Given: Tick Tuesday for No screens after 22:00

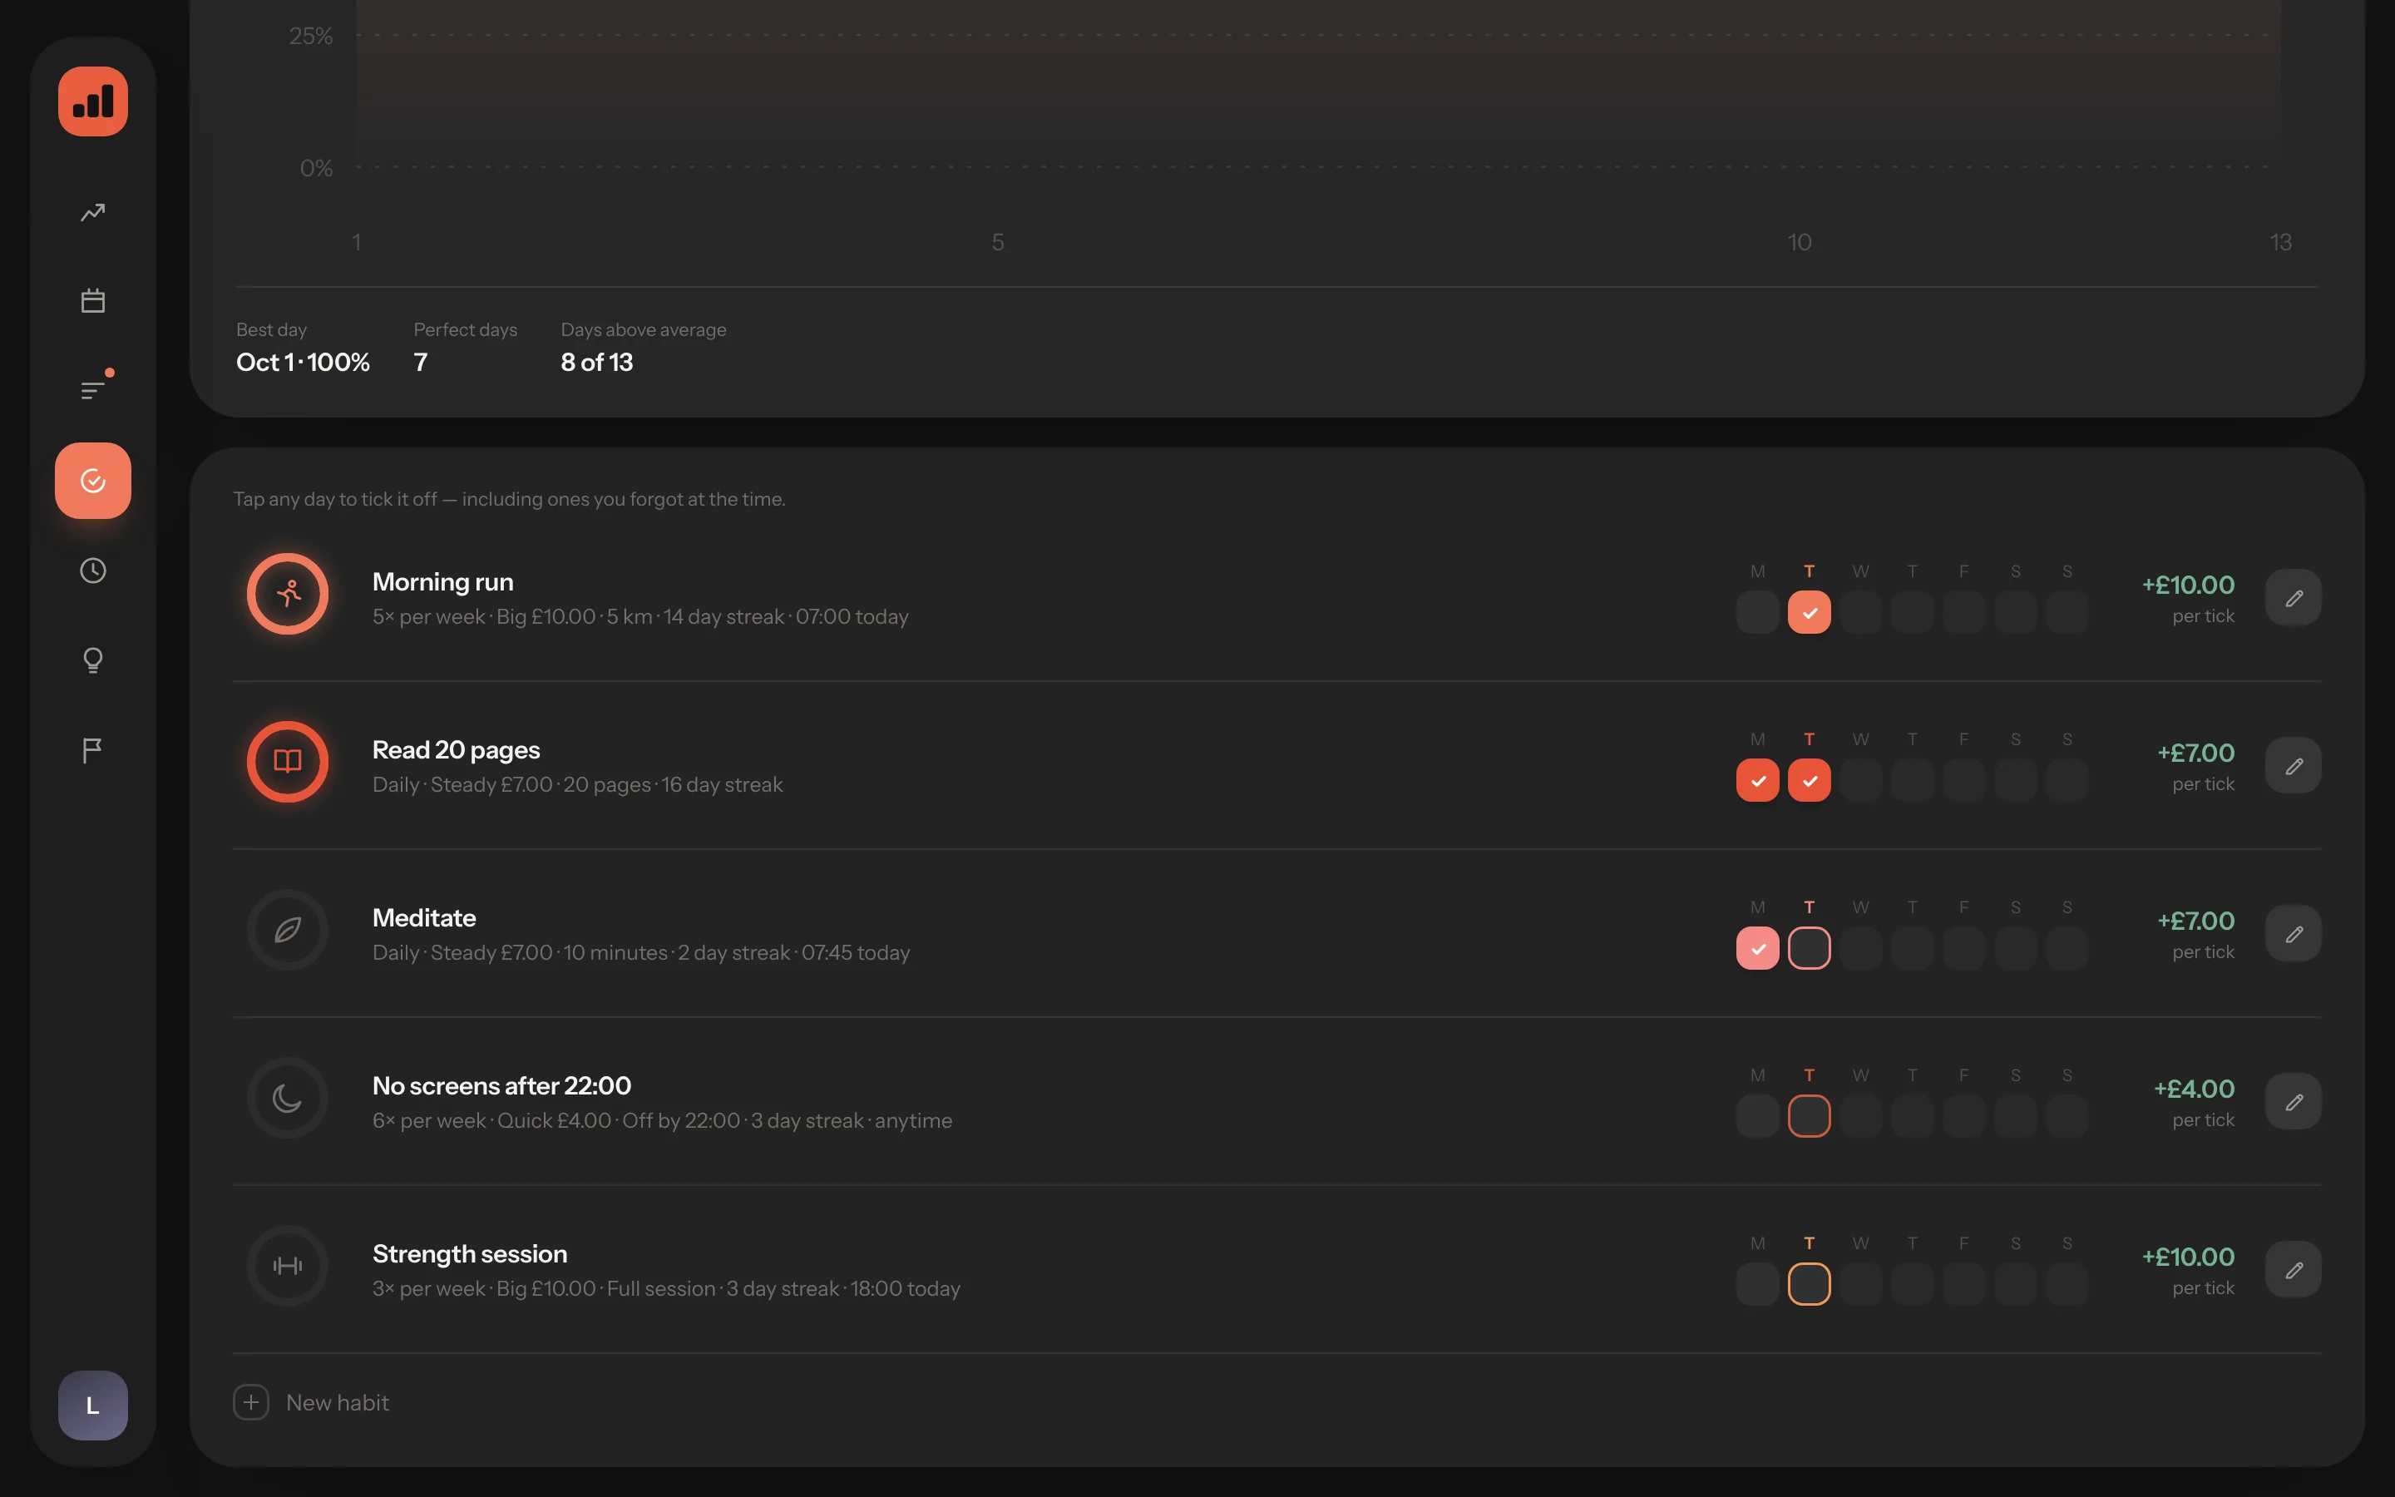Looking at the screenshot, I should (1809, 1117).
